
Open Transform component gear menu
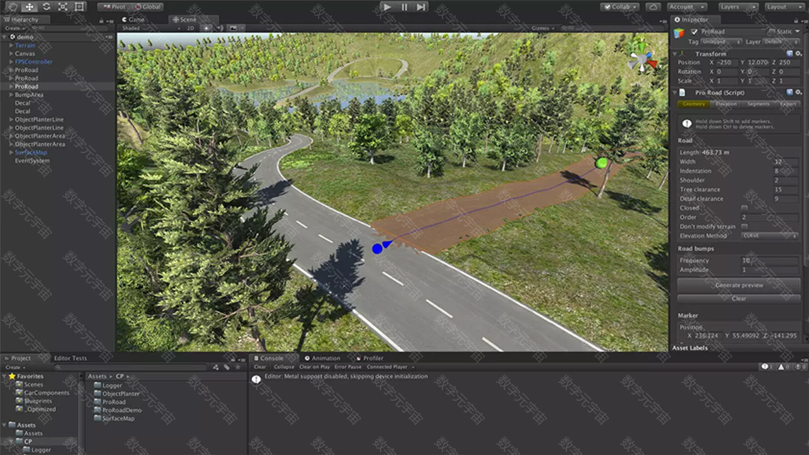798,54
